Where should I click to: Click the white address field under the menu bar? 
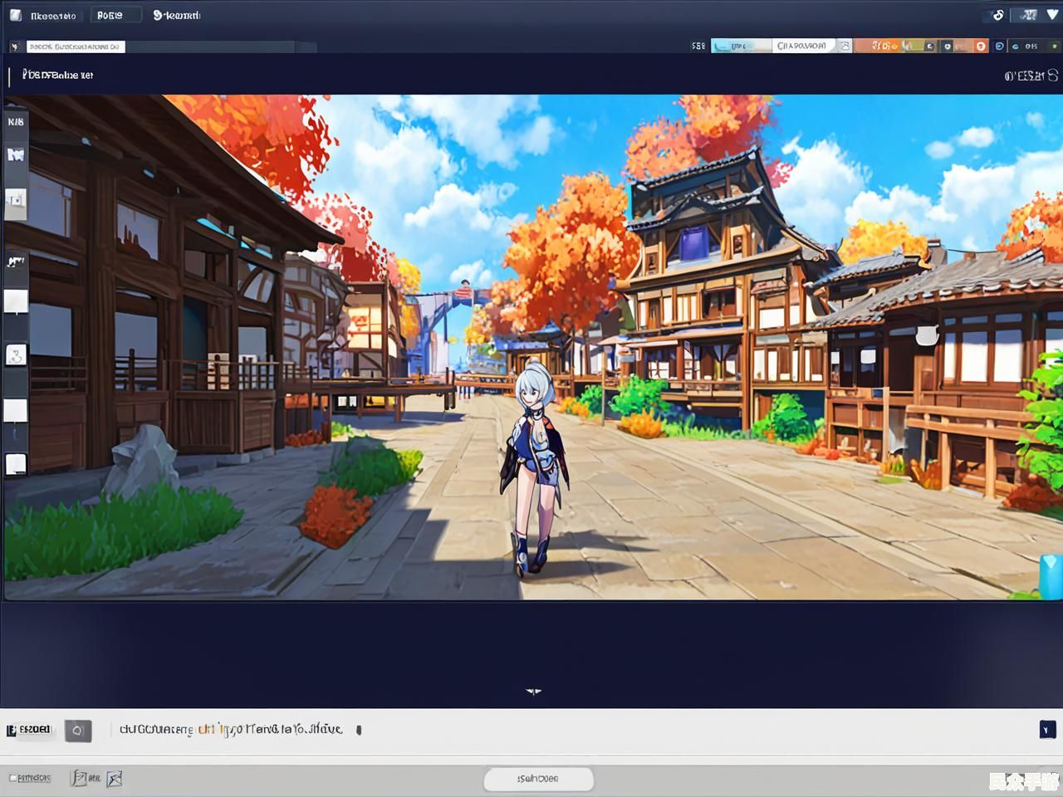75,46
